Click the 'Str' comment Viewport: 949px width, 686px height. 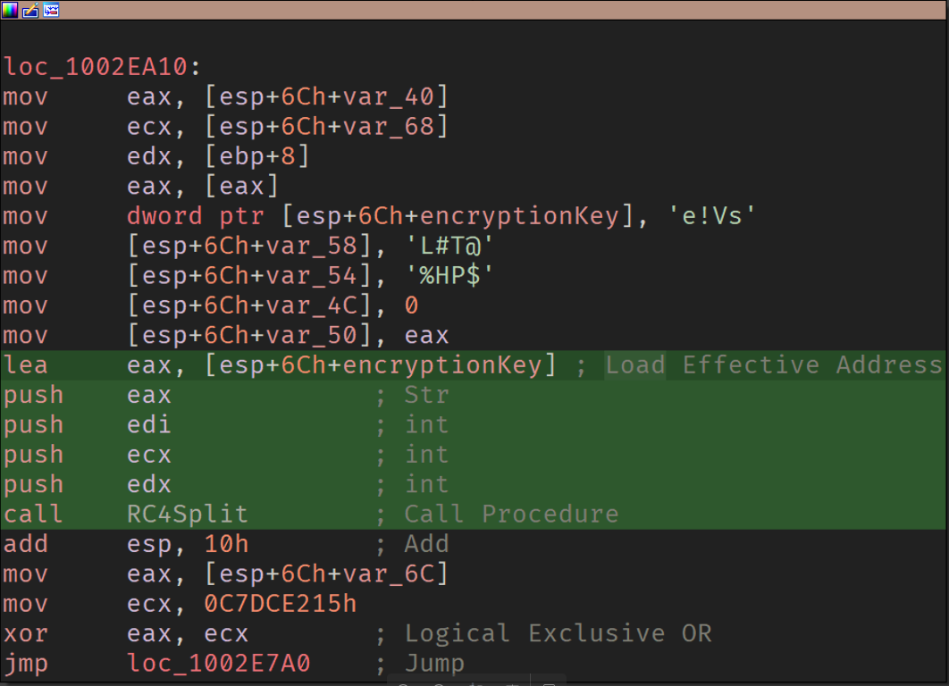point(426,395)
